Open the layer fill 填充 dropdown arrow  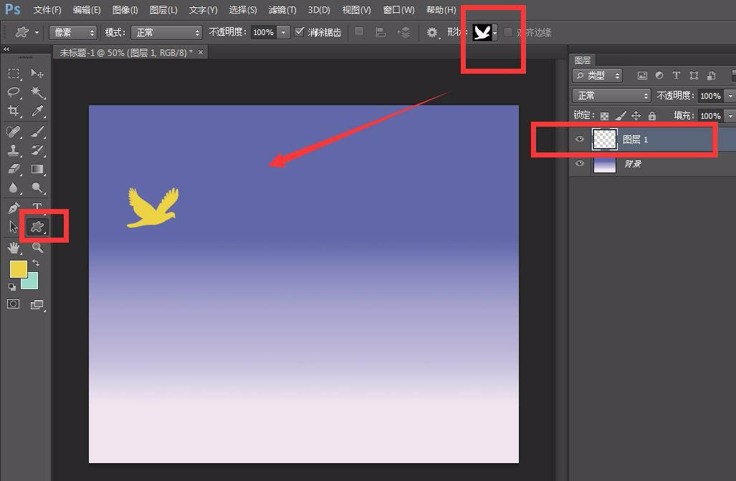pos(730,115)
